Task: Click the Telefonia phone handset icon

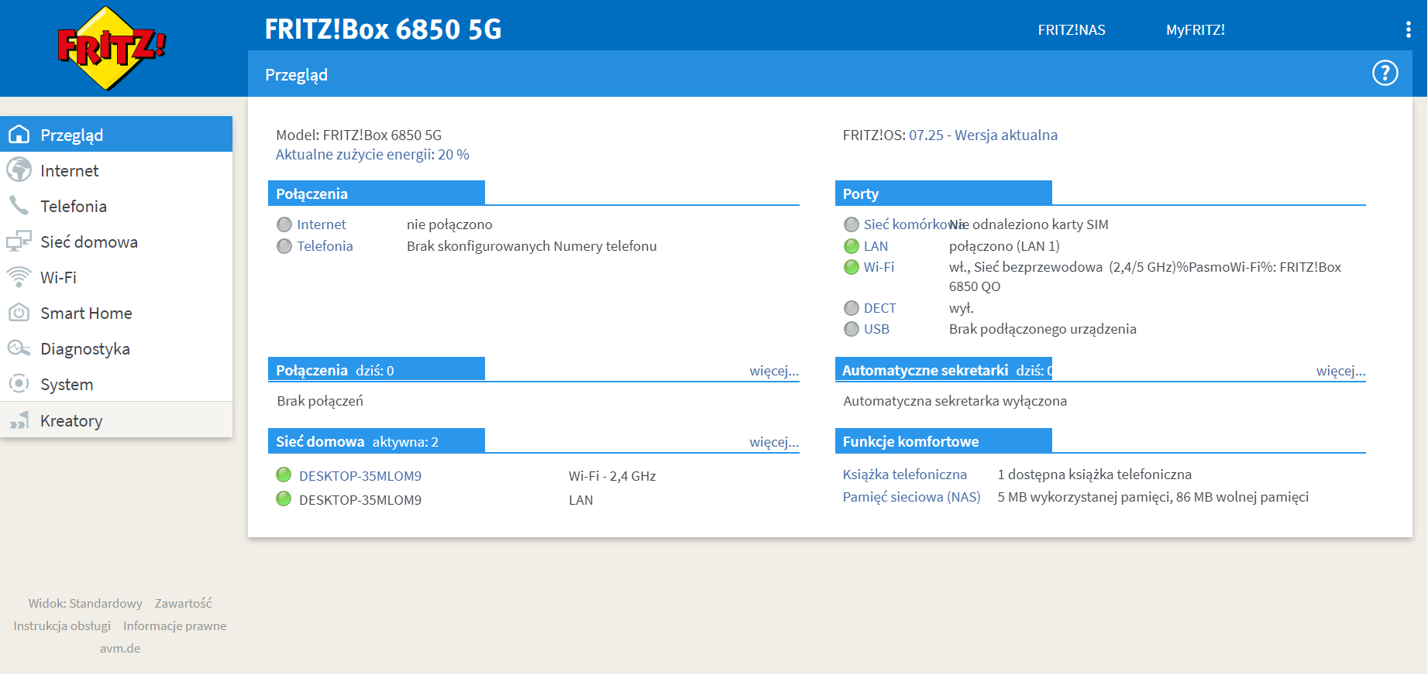Action: point(19,206)
